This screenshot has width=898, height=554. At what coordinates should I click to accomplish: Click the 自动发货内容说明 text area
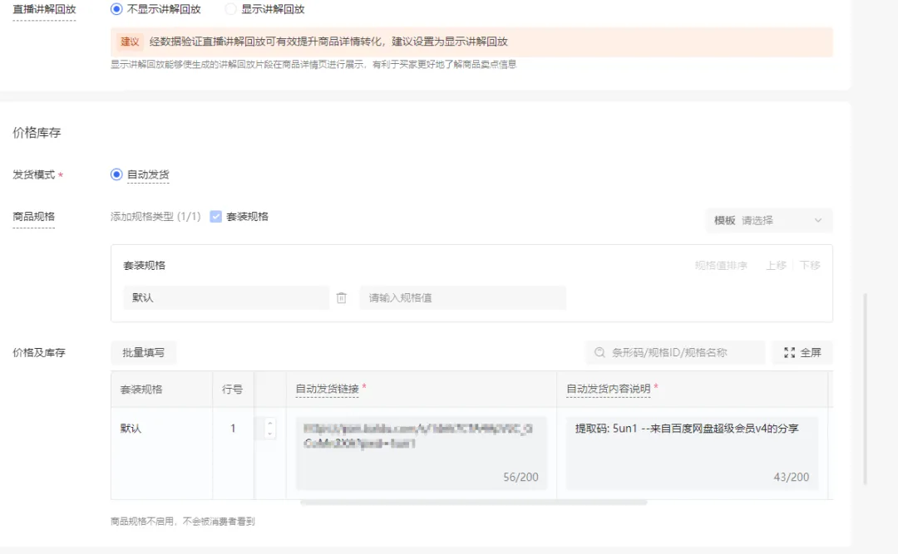692,453
